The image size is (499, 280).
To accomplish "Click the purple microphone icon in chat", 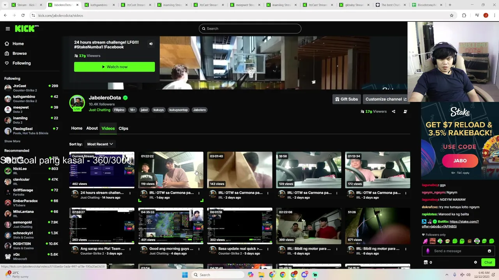I will click(x=428, y=251).
